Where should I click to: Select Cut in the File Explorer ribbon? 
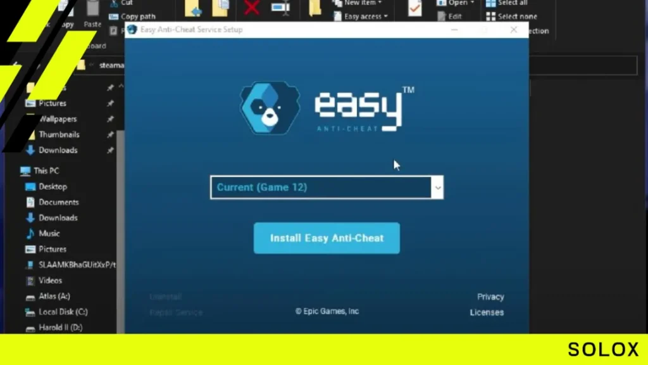tap(121, 3)
